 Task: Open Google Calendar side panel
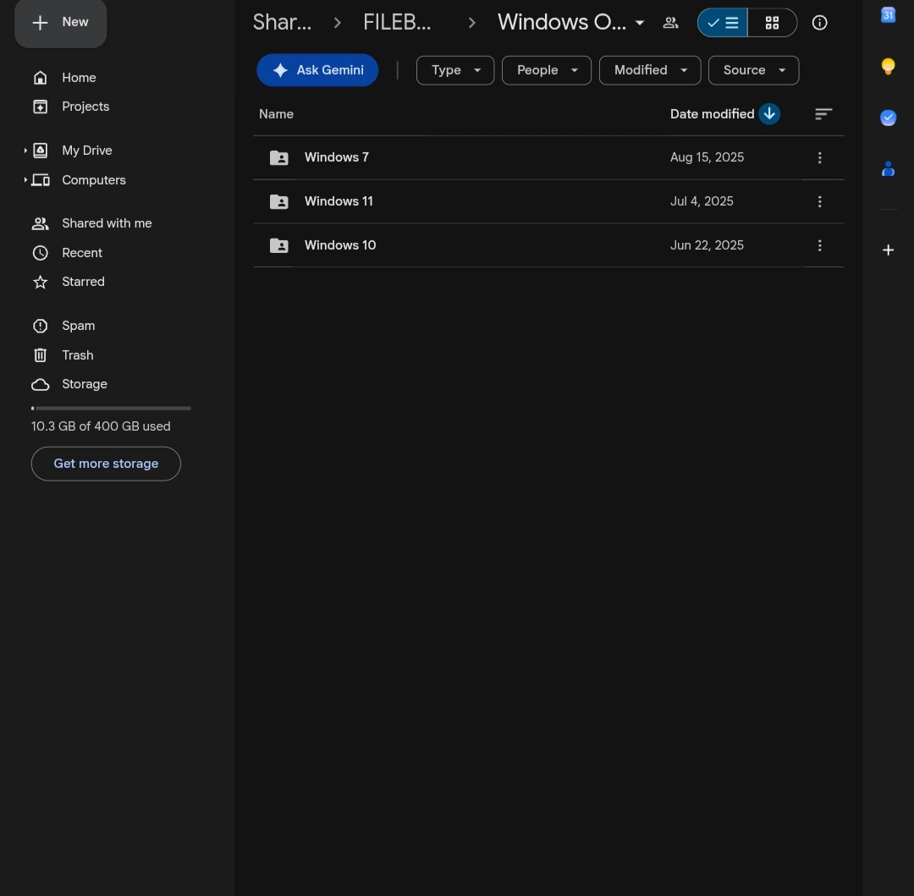(x=888, y=14)
